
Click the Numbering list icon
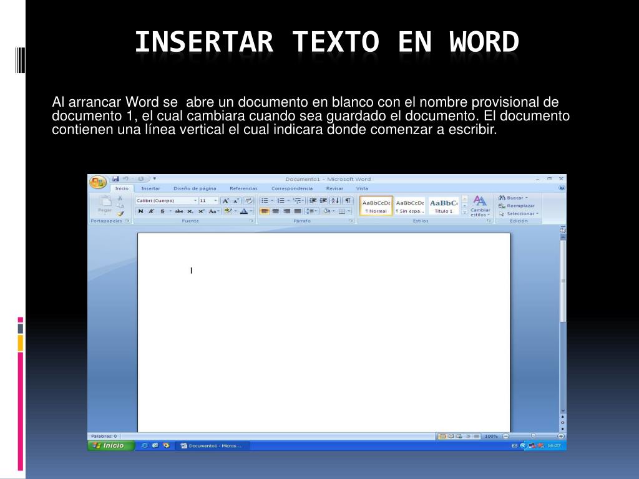point(281,200)
